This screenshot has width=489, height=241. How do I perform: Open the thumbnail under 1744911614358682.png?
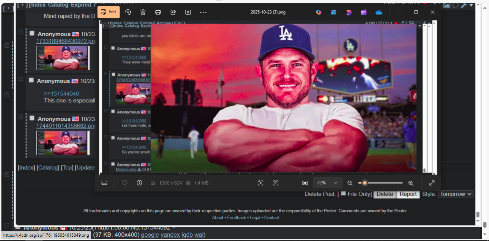63,143
